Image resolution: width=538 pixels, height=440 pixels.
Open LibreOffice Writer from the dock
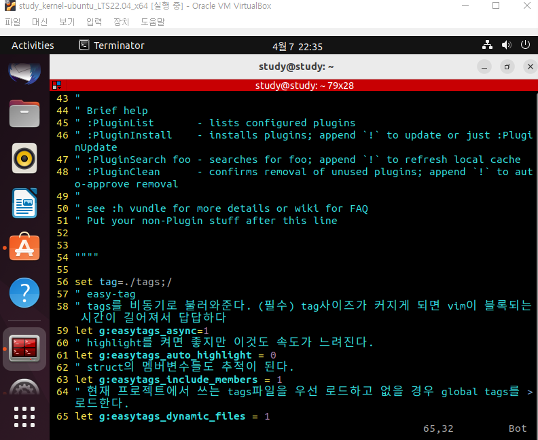pyautogui.click(x=24, y=202)
